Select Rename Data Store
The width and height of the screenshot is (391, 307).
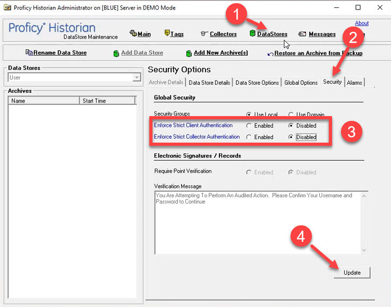(60, 52)
